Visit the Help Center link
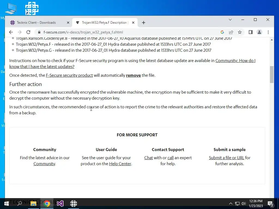 (120, 164)
